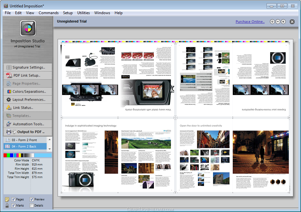The height and width of the screenshot is (212, 301).
Task: Open the Utilities menu
Action: [83, 13]
